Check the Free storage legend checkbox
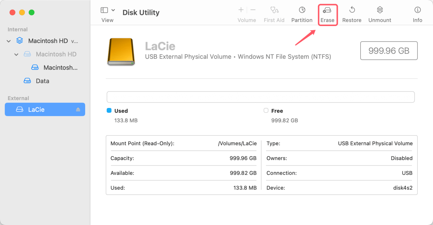Viewport: 433px width, 225px height. (x=266, y=111)
